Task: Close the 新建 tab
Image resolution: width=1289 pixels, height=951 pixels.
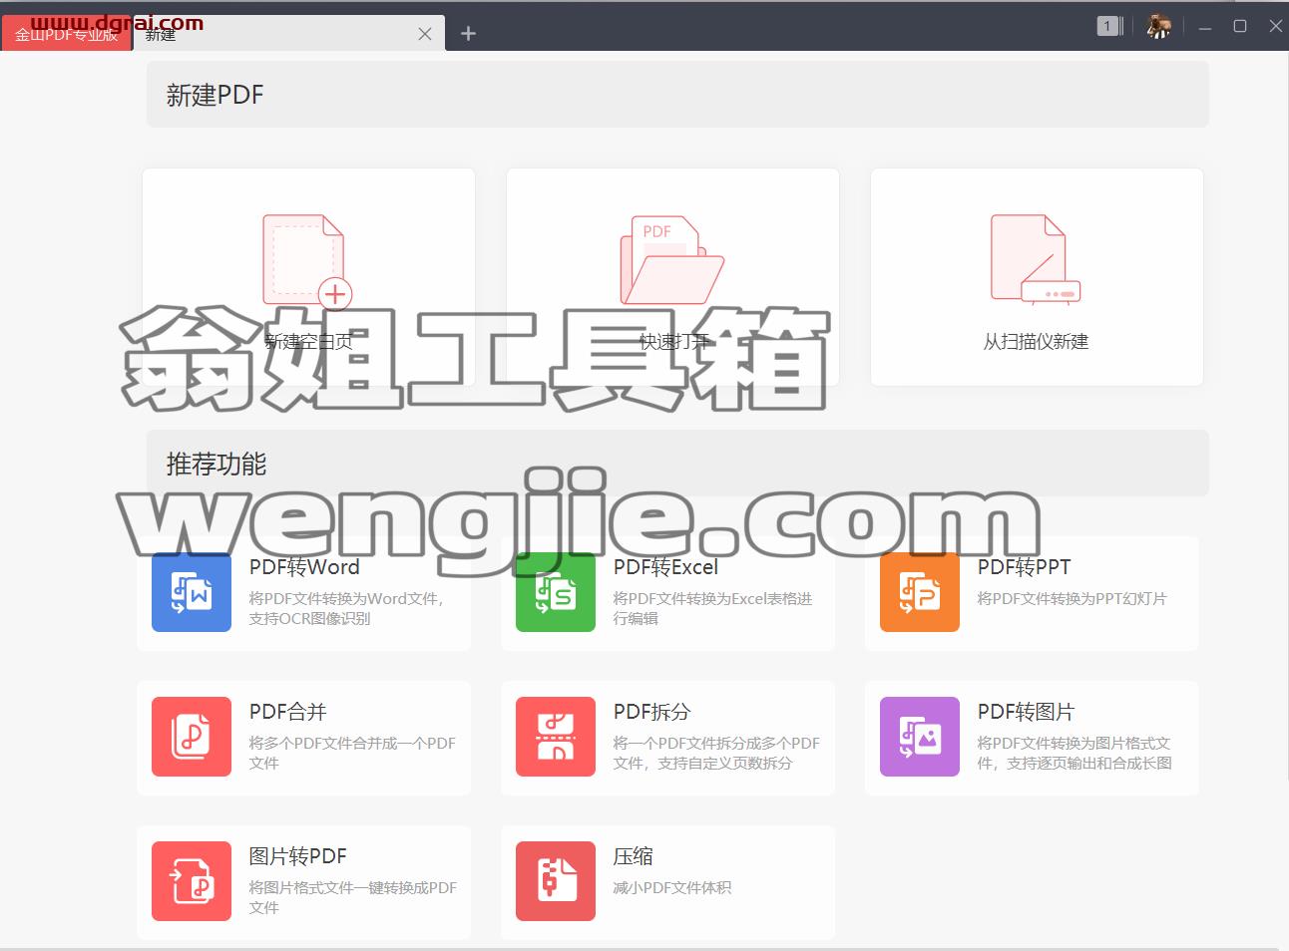Action: point(425,34)
